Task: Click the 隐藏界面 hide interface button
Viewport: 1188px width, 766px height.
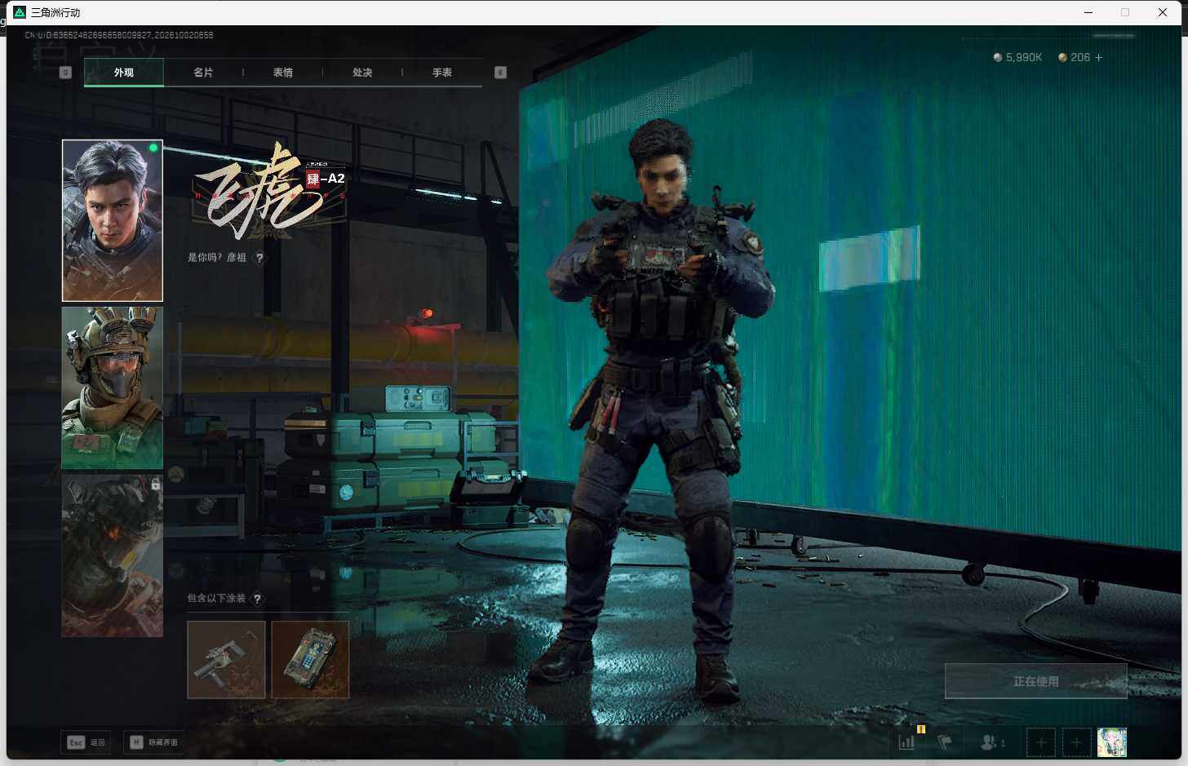Action: pos(155,742)
